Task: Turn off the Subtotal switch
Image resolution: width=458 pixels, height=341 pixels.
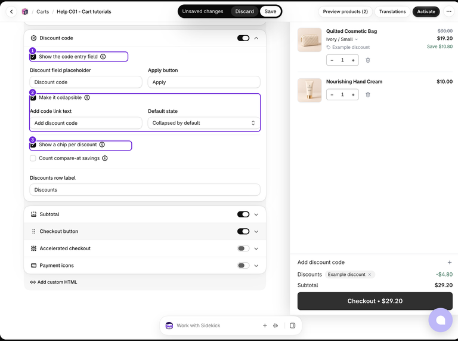Action: point(243,214)
